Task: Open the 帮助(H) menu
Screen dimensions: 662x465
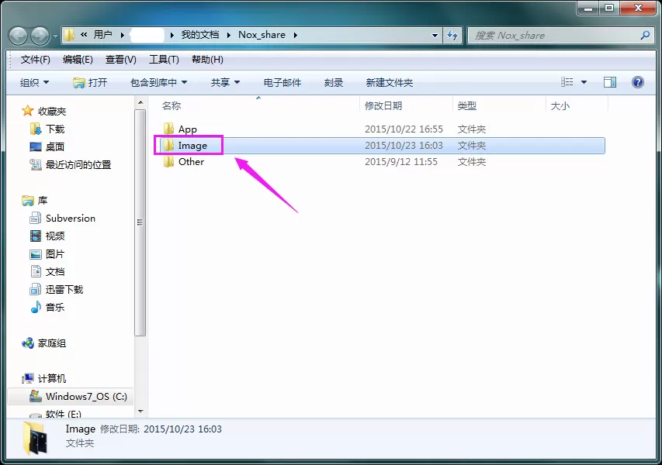Action: (207, 60)
